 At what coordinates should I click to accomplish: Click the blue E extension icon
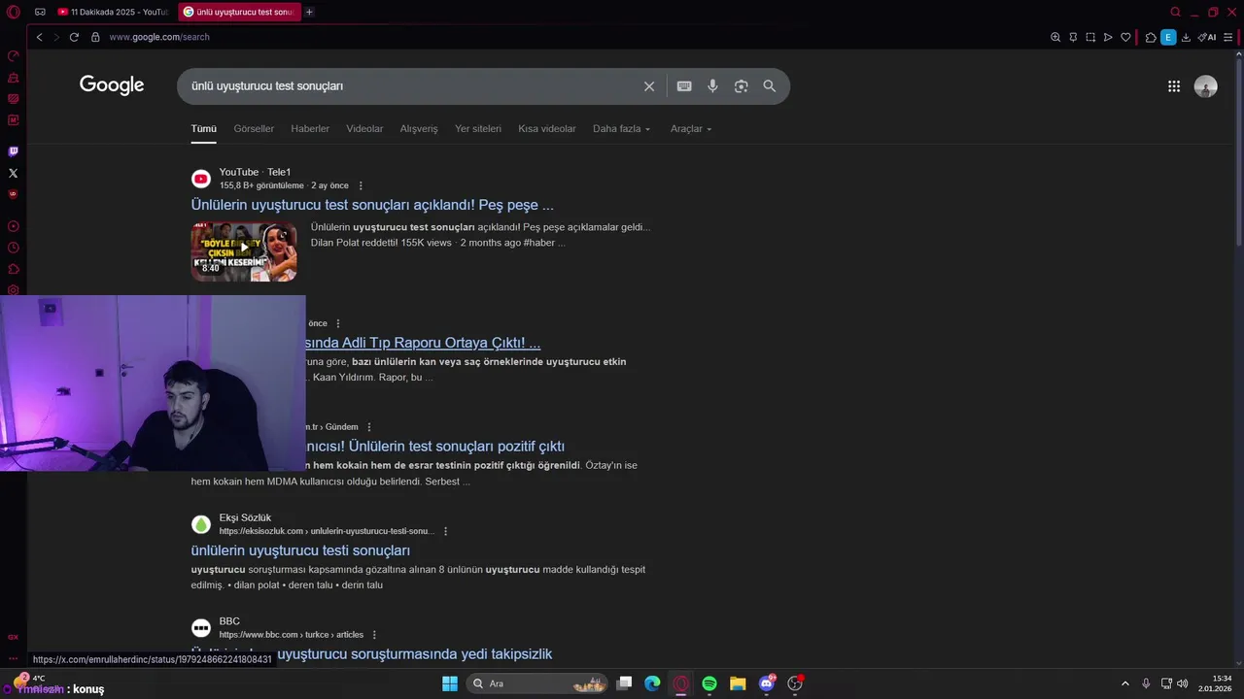click(x=1168, y=37)
